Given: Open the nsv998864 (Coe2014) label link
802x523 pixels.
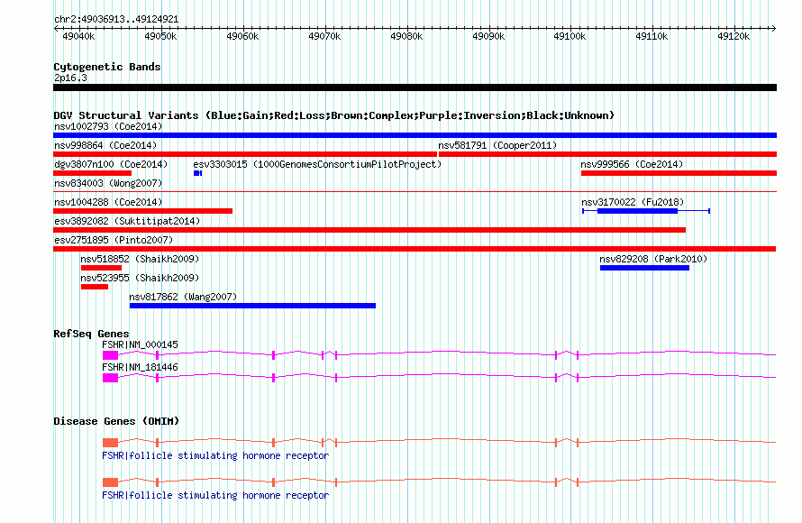Looking at the screenshot, I should click(x=105, y=145).
